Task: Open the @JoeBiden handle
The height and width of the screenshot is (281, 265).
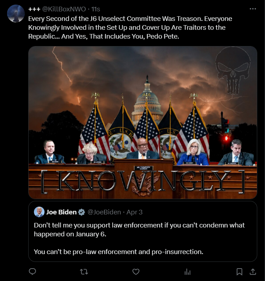Action: 104,212
